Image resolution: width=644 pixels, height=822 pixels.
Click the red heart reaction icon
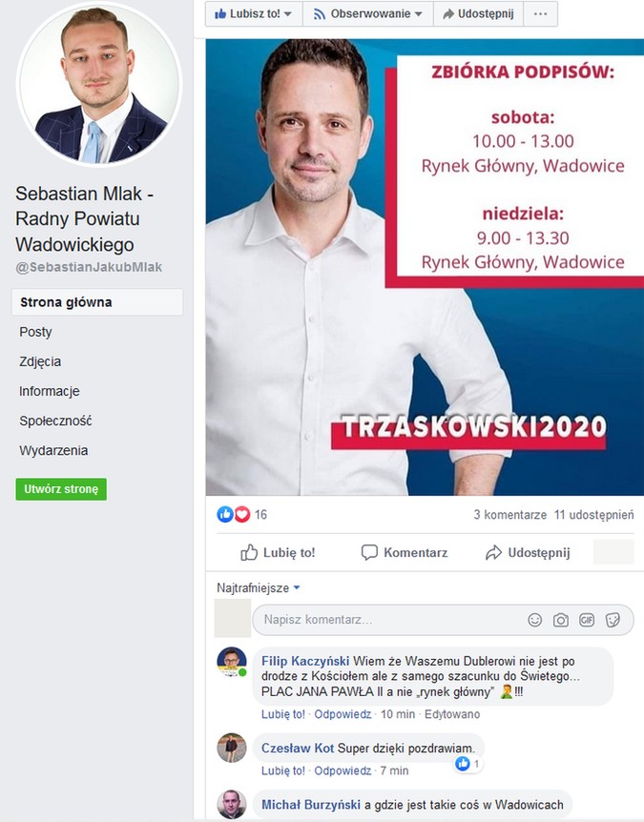point(241,514)
